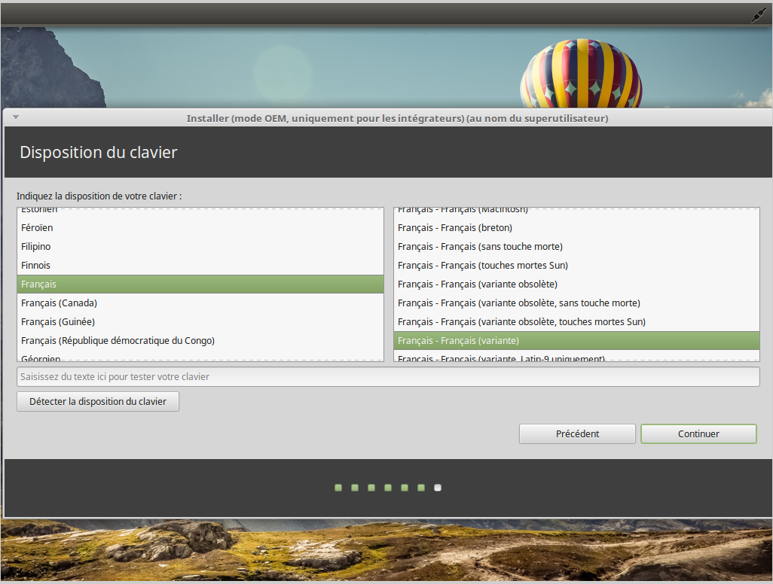Click the network connection icon in top panel
773x584 pixels.
[x=758, y=15]
